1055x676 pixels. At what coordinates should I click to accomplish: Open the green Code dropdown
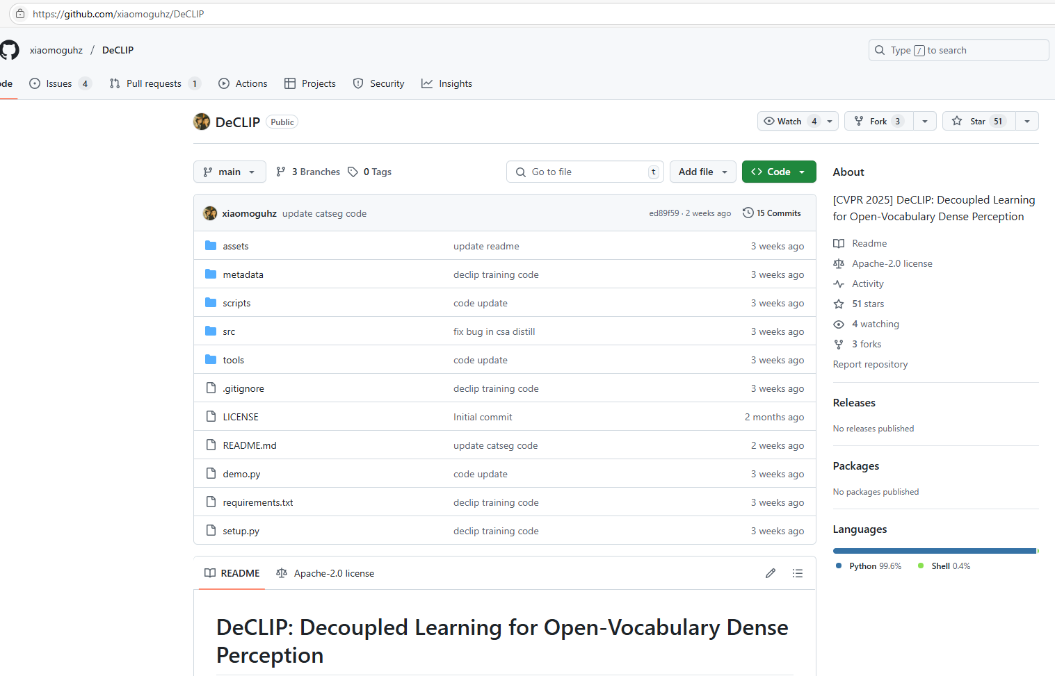point(779,172)
